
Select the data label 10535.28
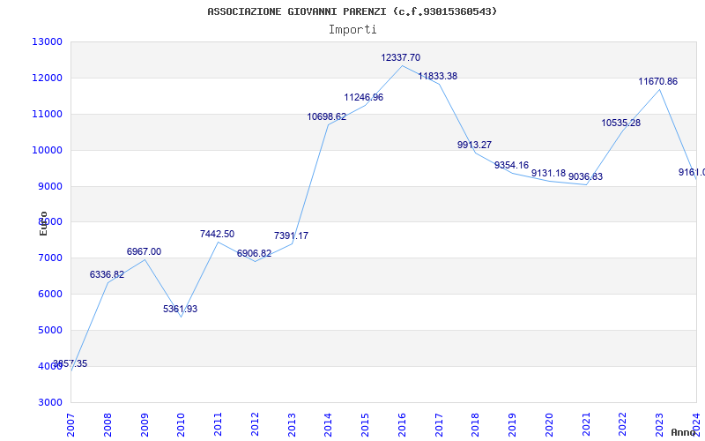click(621, 123)
